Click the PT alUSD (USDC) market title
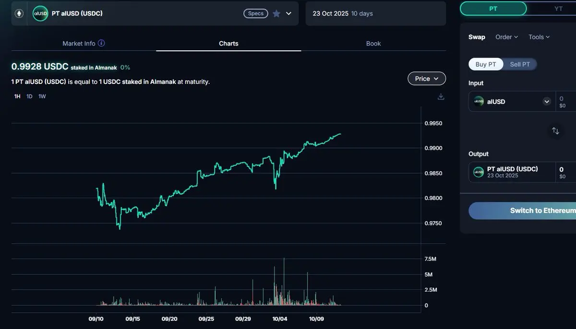The image size is (576, 329). [77, 13]
